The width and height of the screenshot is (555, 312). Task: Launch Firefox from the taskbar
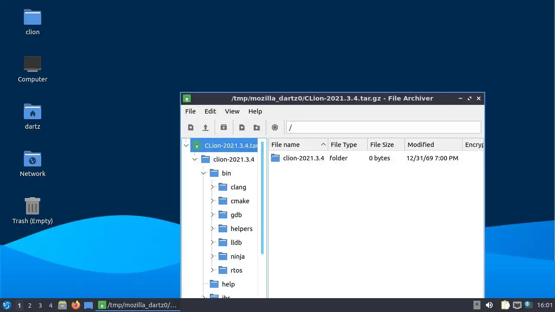[x=75, y=305]
